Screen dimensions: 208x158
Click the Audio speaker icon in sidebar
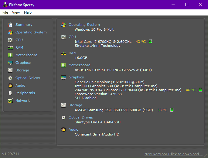[10, 86]
